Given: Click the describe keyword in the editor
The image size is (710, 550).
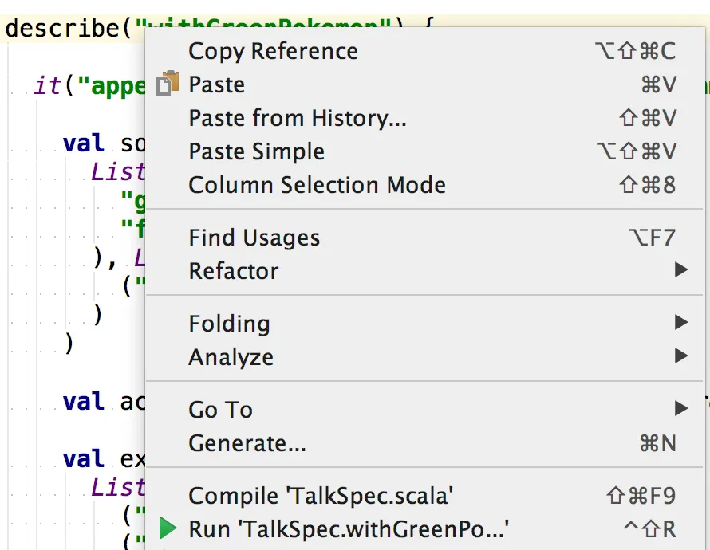Looking at the screenshot, I should point(61,29).
